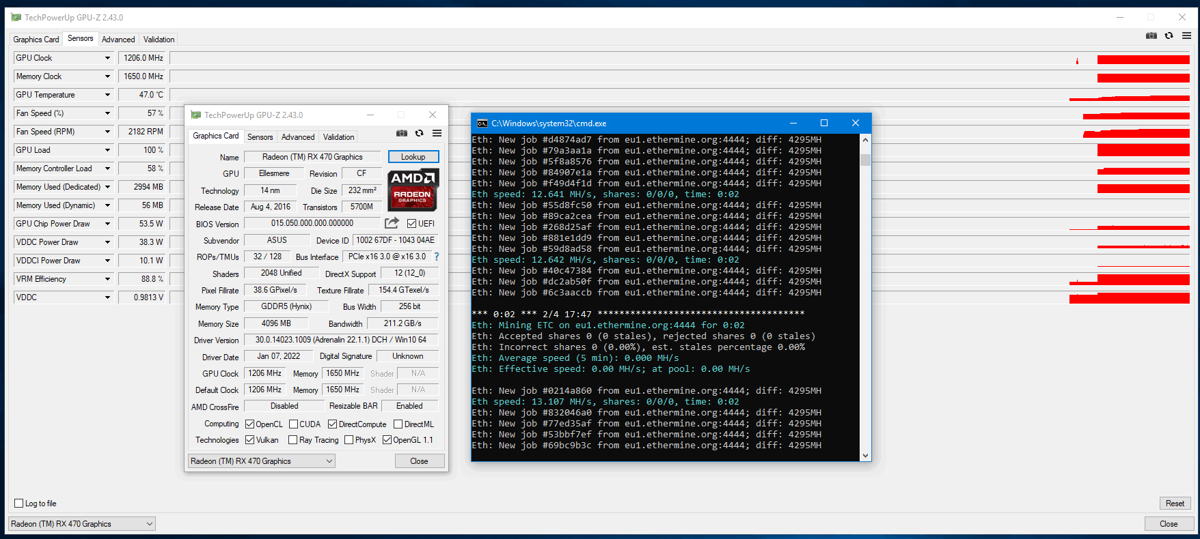Click BIOS export share icon
The image size is (1200, 539).
coord(392,222)
